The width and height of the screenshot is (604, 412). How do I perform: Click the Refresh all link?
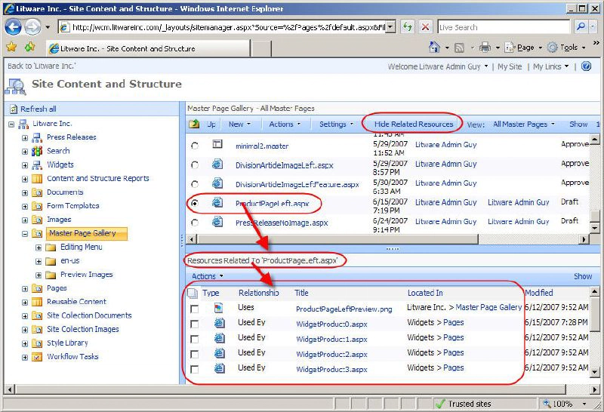tap(39, 109)
